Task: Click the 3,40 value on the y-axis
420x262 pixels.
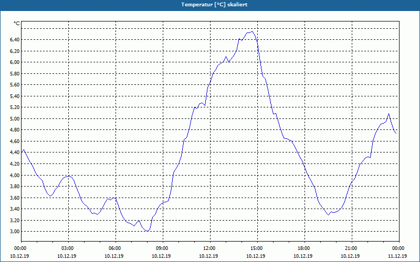Action: tap(15, 209)
